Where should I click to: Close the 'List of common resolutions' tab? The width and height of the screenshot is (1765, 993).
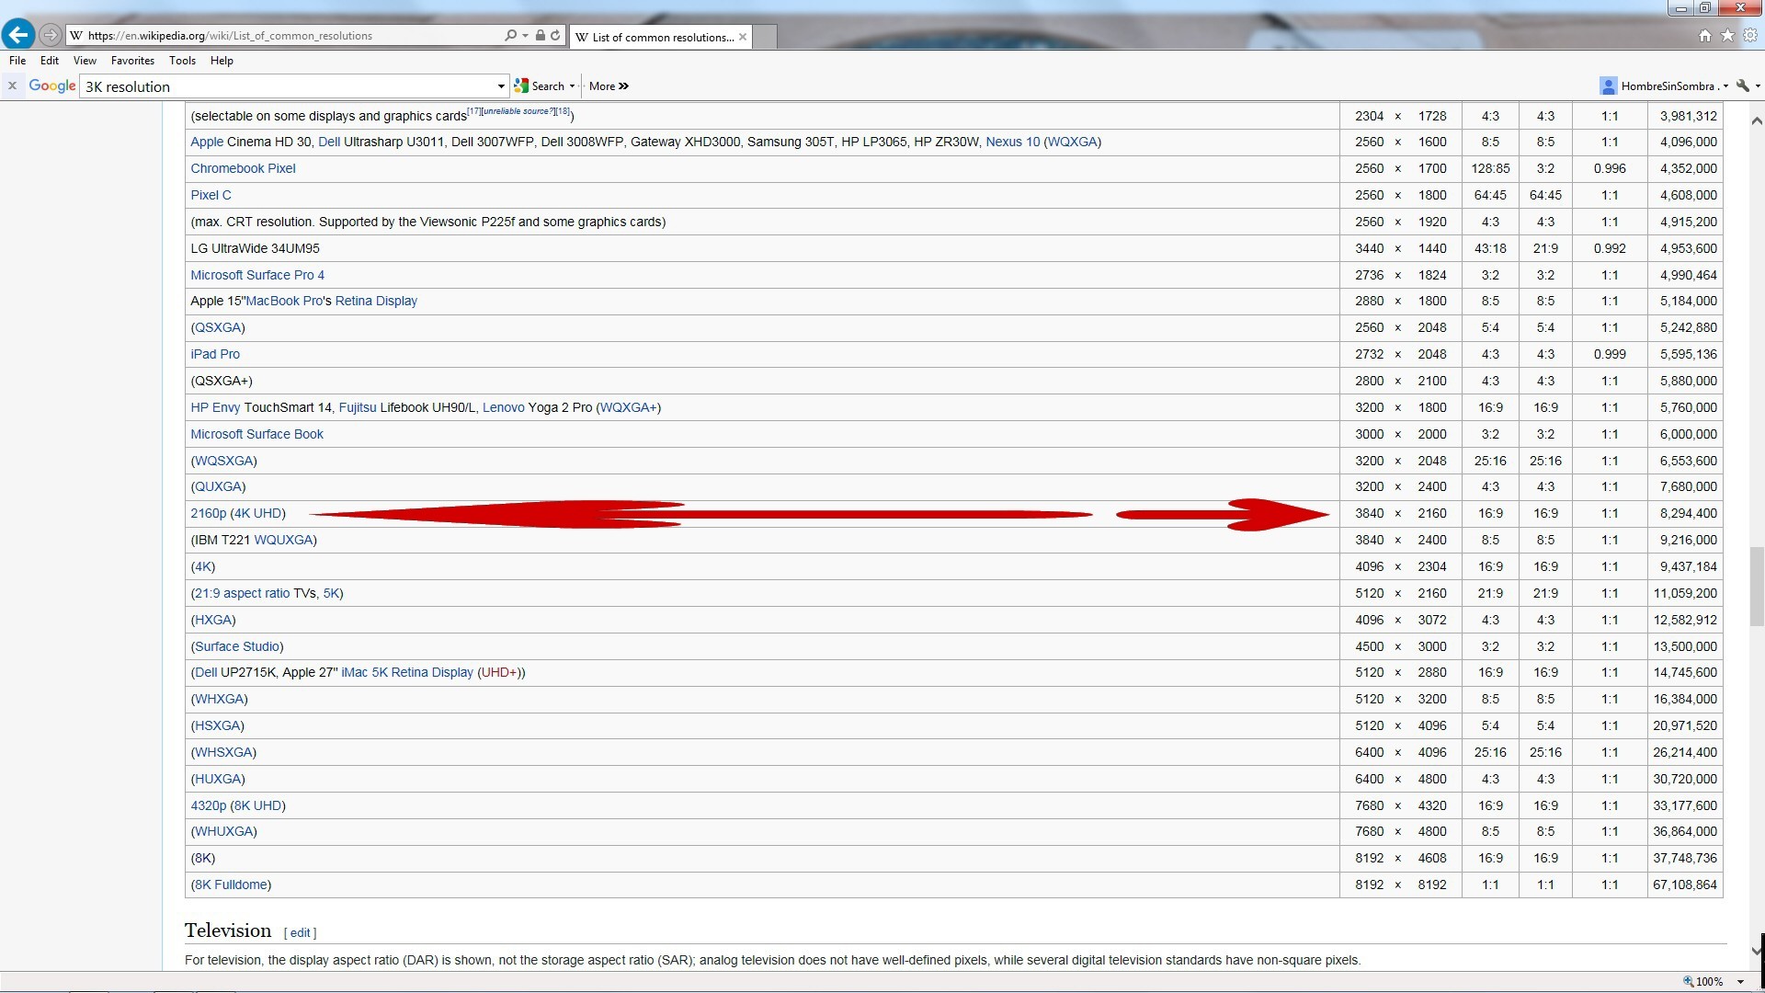click(x=743, y=37)
